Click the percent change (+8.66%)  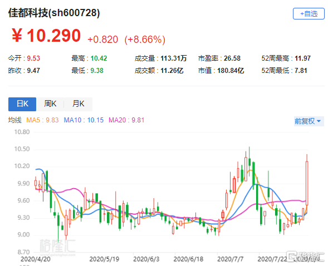pos(145,40)
